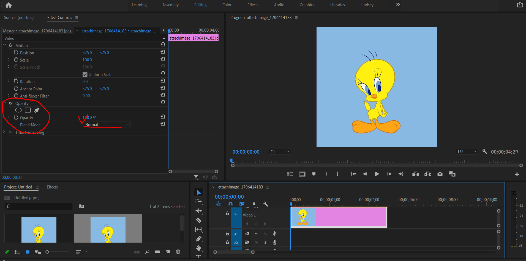The height and width of the screenshot is (261, 526).
Task: Open the Effects panel tab
Action: (52, 187)
